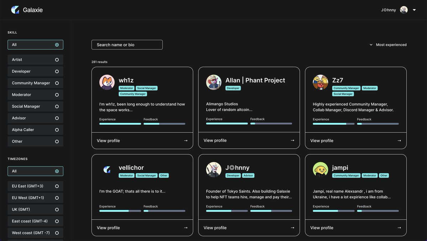Click the Galaxie brand name
This screenshot has width=427, height=241.
(x=33, y=10)
